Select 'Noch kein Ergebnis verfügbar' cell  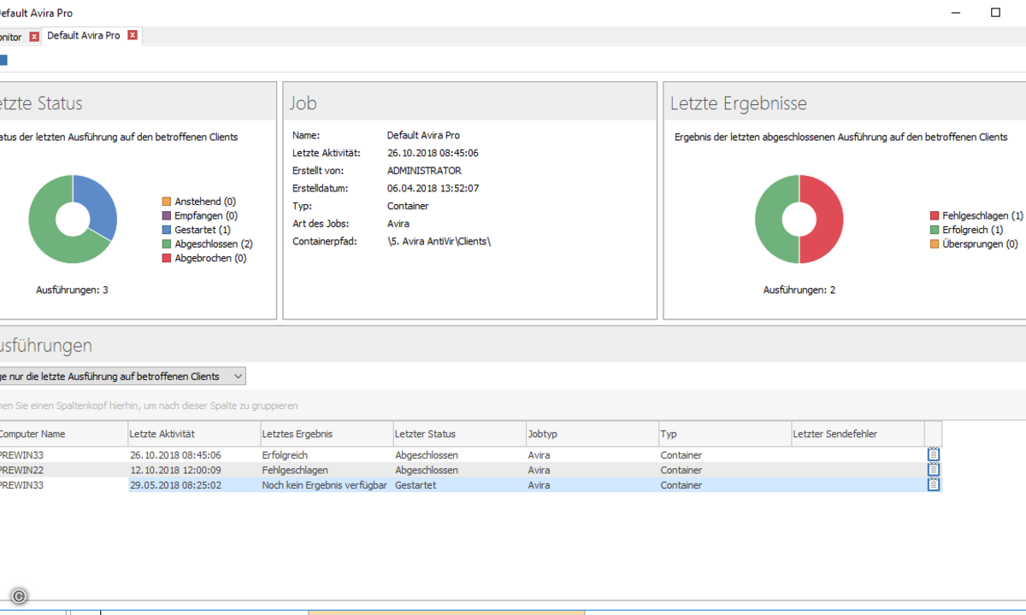(327, 485)
